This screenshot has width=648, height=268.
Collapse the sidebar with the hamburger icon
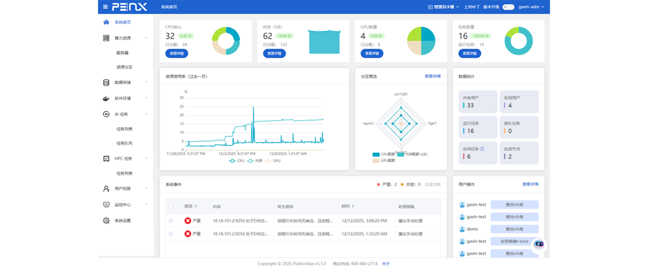coord(105,7)
